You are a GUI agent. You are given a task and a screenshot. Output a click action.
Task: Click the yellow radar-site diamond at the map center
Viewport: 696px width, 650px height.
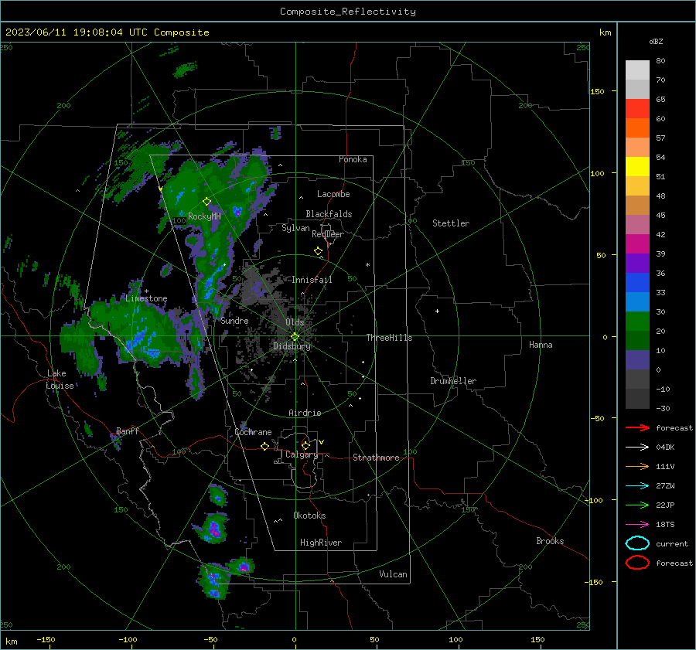(x=295, y=337)
